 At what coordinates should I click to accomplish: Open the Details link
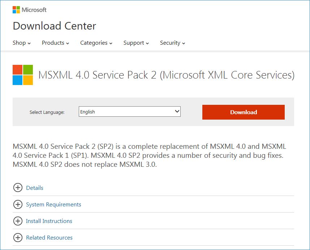click(35, 188)
